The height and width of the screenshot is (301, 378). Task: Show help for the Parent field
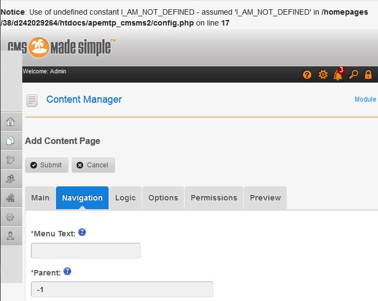point(67,271)
